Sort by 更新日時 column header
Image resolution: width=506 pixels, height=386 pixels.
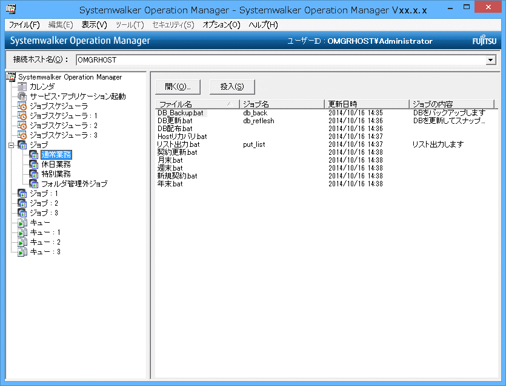pyautogui.click(x=367, y=104)
